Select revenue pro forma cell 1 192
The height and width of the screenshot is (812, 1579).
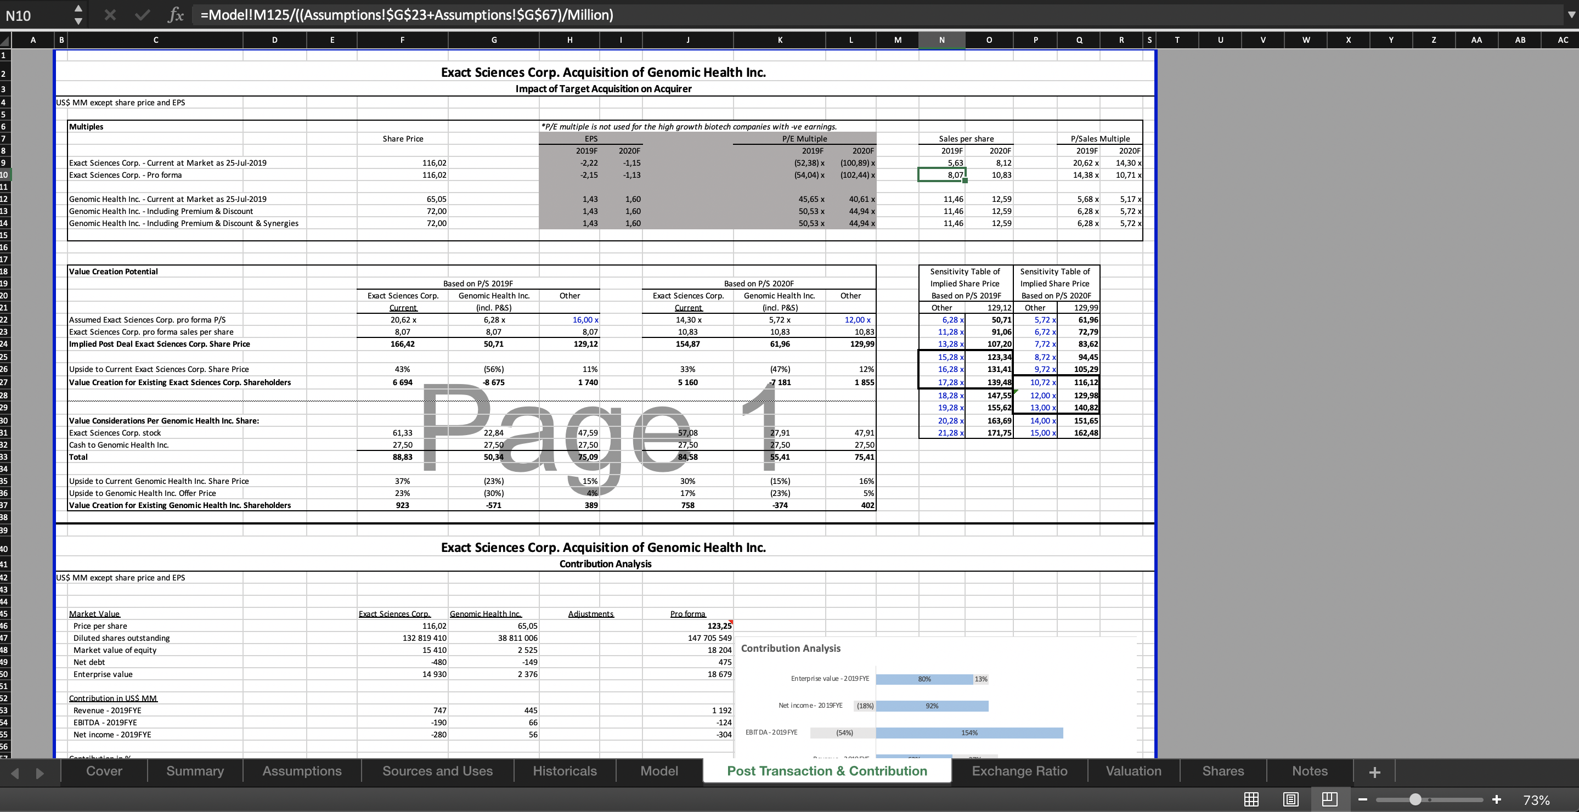[x=688, y=710]
